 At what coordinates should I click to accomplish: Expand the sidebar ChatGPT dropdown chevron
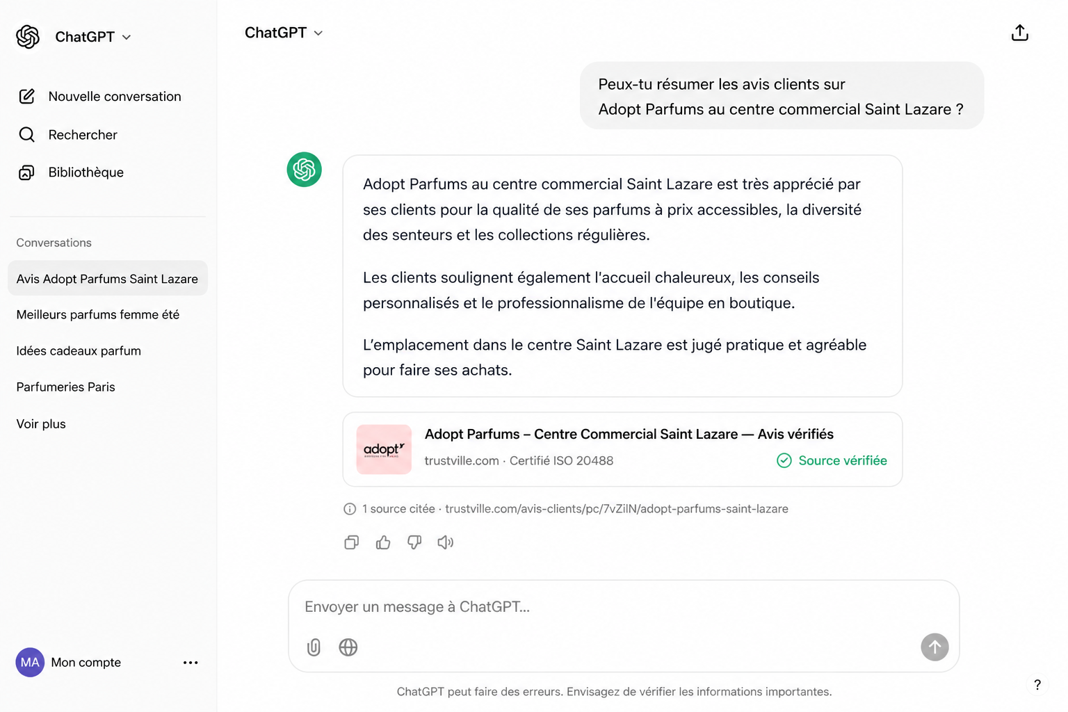pos(127,37)
